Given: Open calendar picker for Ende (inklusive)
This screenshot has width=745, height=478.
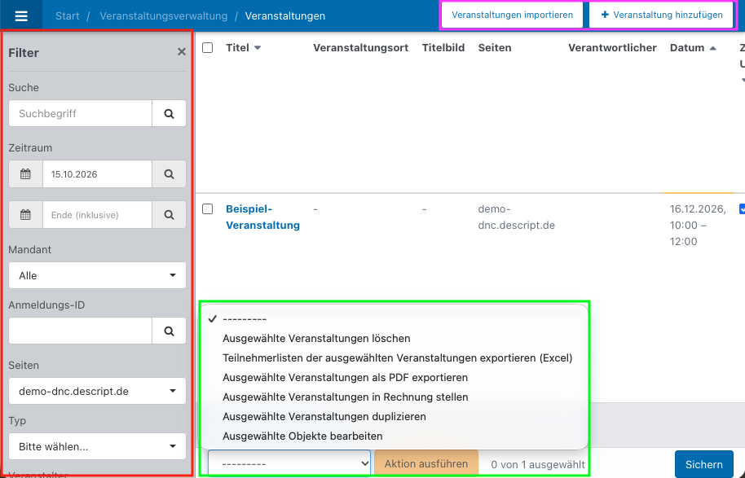Looking at the screenshot, I should pyautogui.click(x=25, y=215).
